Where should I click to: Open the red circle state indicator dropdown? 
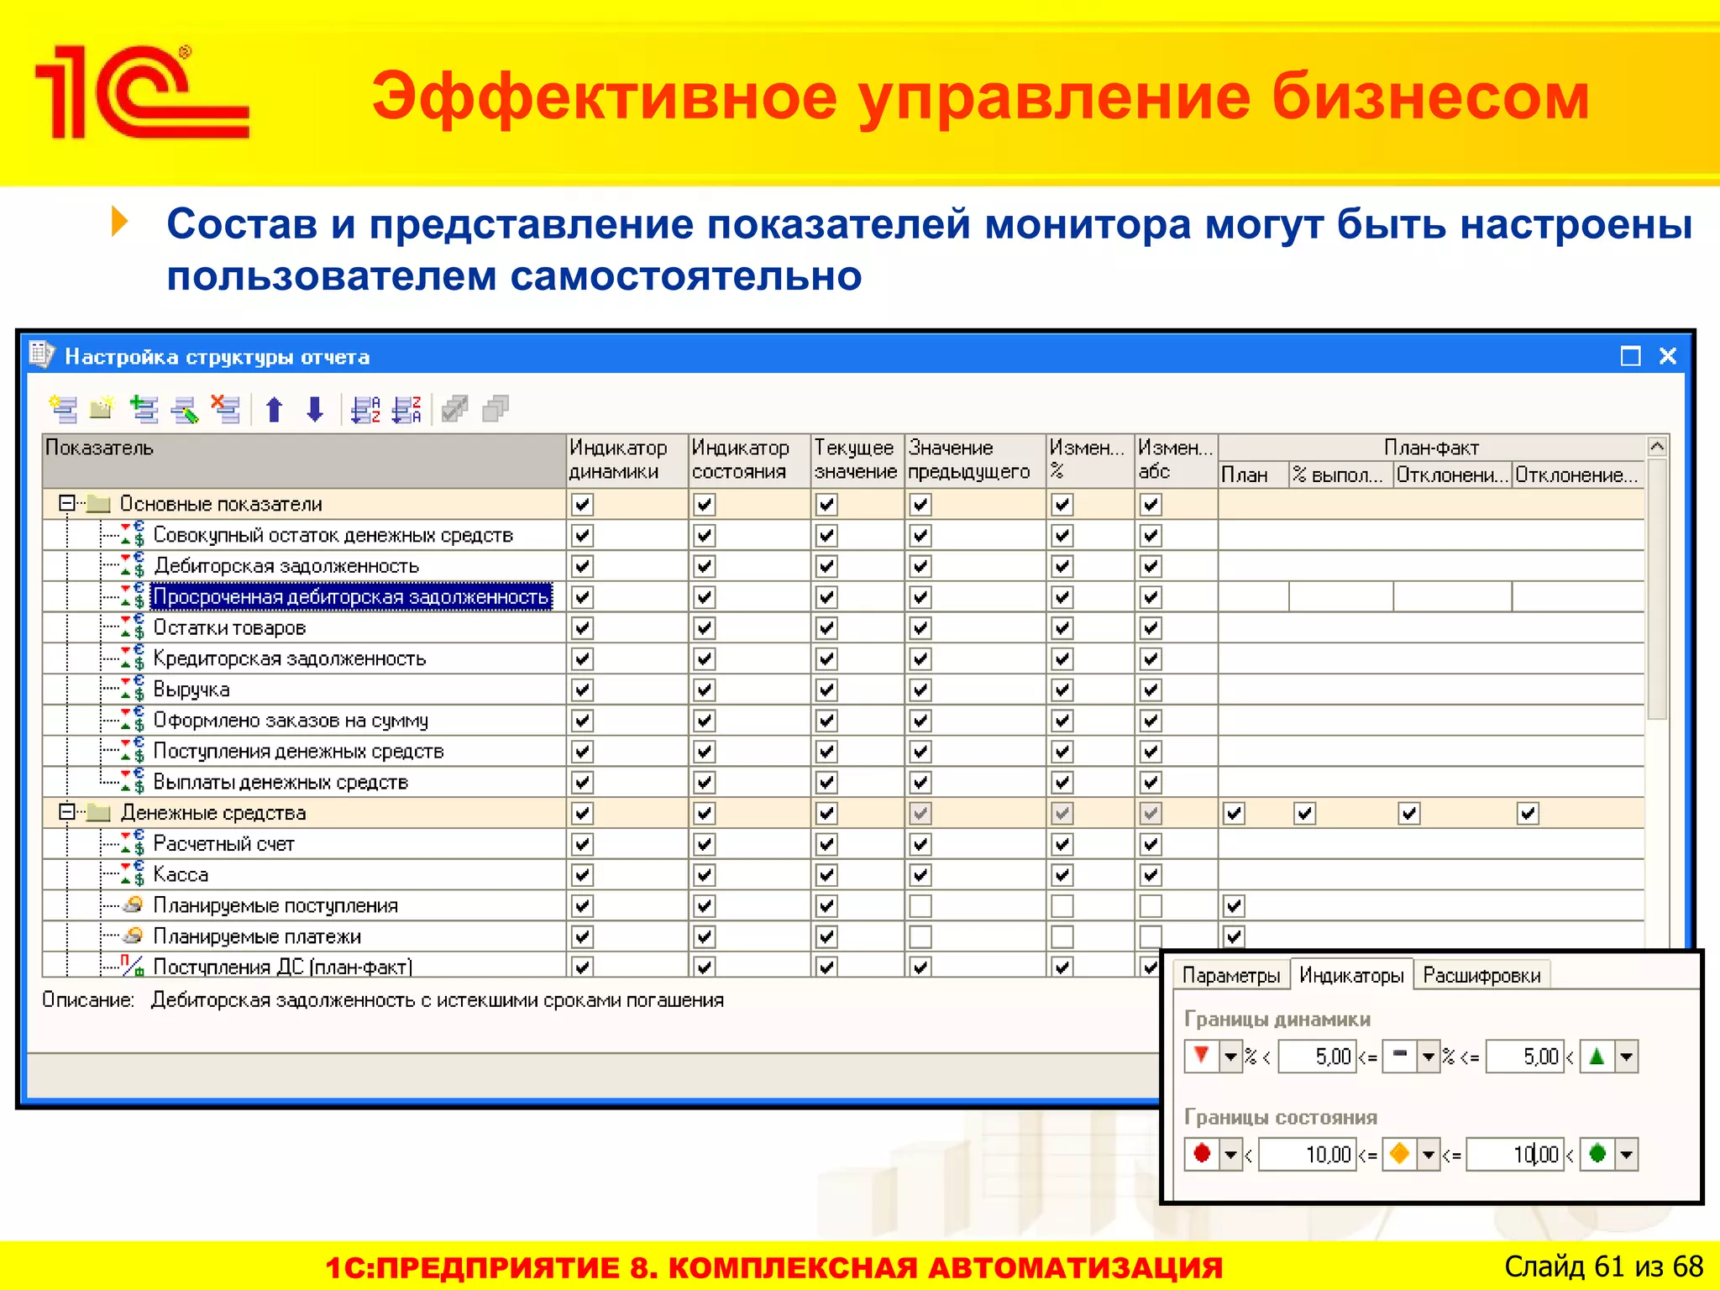click(x=1230, y=1155)
